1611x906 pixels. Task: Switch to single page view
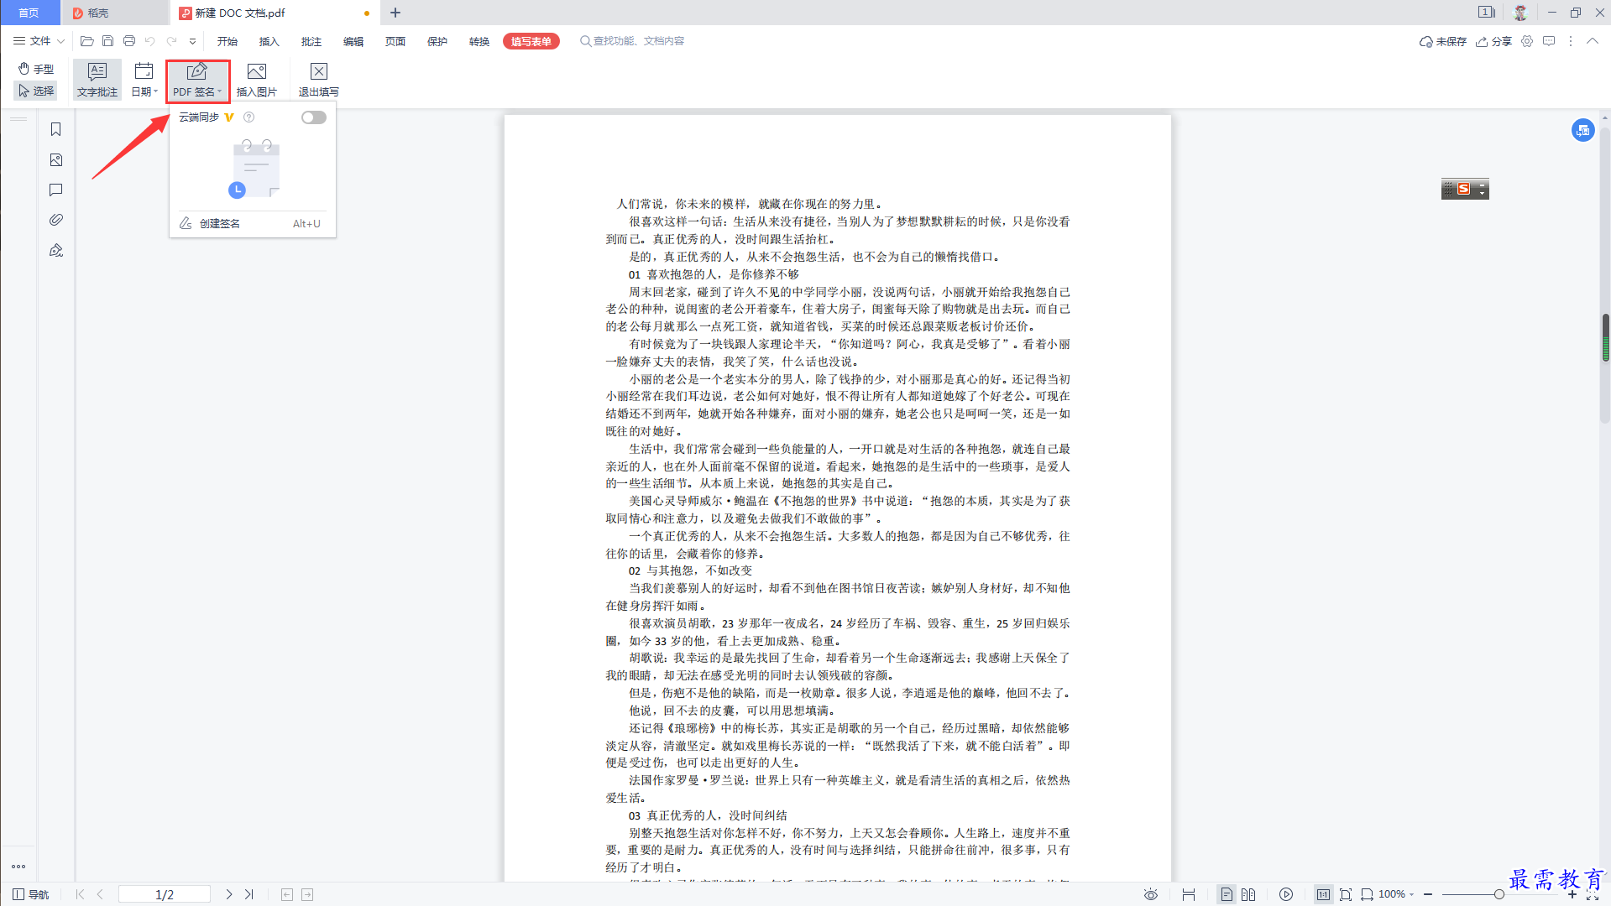click(1227, 894)
